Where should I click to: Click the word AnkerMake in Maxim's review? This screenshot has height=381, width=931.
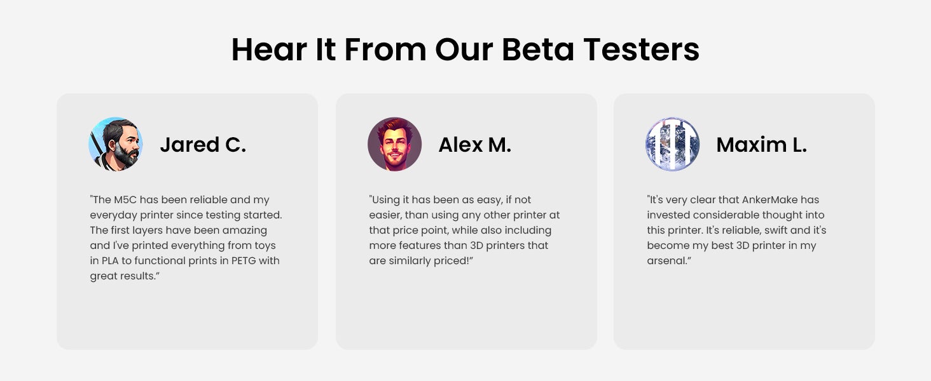[789, 200]
